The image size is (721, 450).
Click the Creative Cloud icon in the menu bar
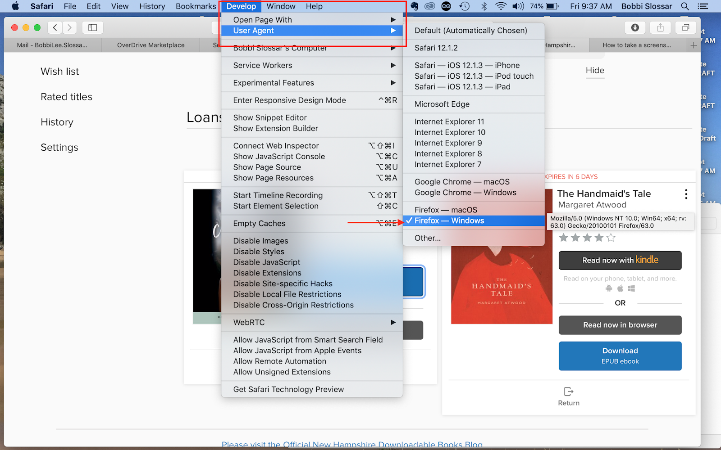pos(429,6)
